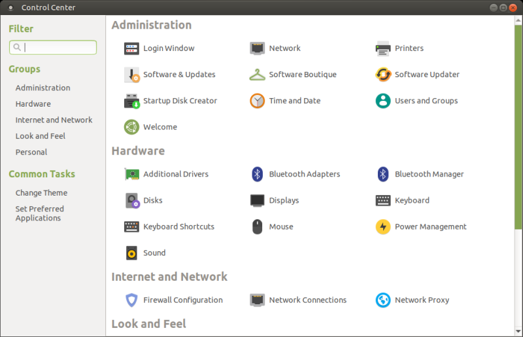Screen dimensions: 523x337
Task: Open the Network Proxy globe icon
Action: 383,300
